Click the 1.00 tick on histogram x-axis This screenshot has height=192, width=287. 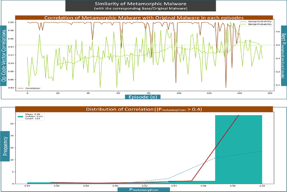[x=262, y=185]
